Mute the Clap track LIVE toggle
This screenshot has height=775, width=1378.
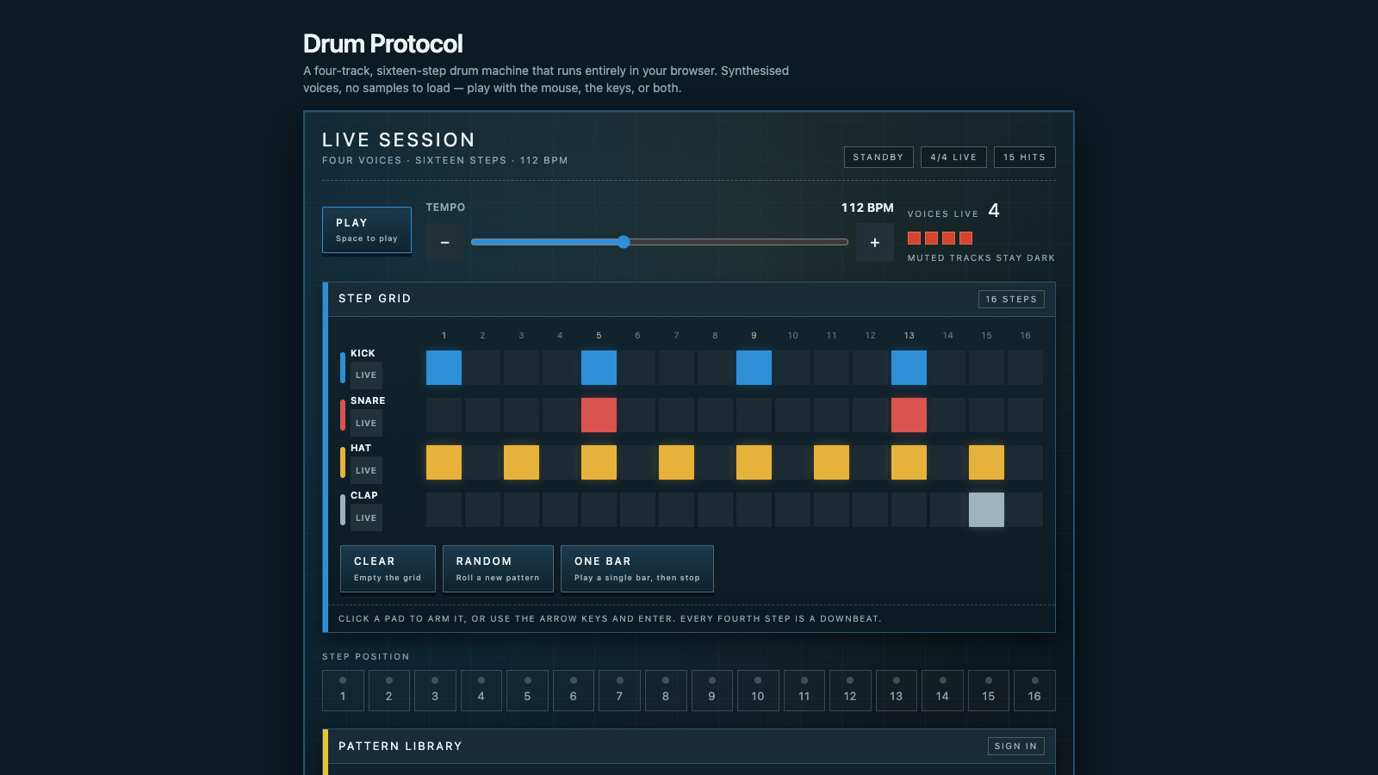pos(366,518)
